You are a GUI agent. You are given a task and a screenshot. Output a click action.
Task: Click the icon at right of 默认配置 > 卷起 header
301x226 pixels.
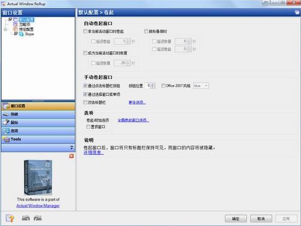tap(297, 12)
